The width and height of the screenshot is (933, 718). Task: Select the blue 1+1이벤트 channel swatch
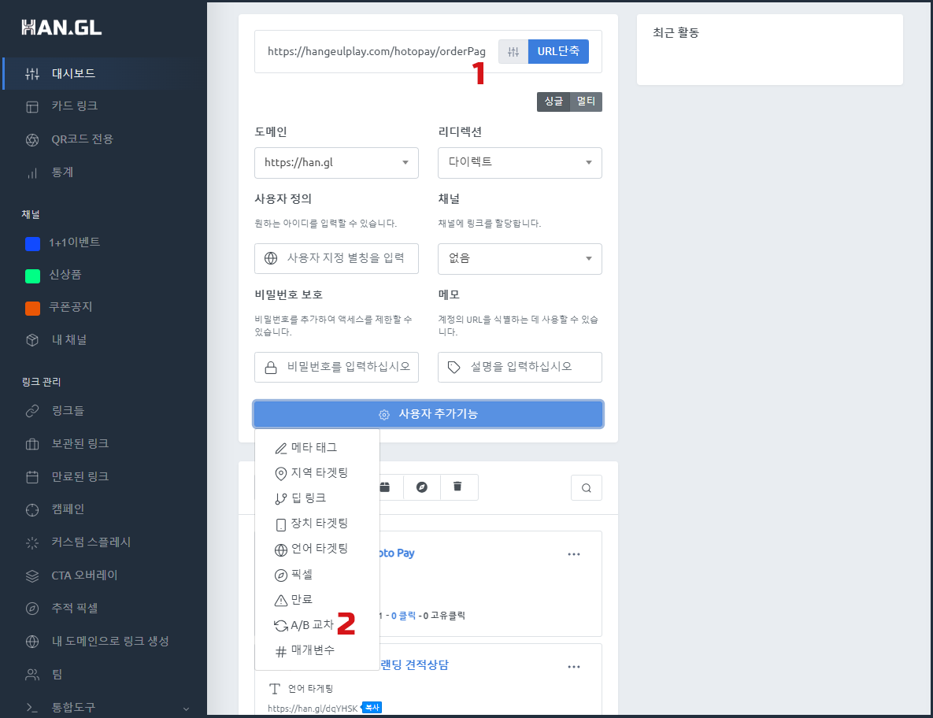[x=33, y=243]
